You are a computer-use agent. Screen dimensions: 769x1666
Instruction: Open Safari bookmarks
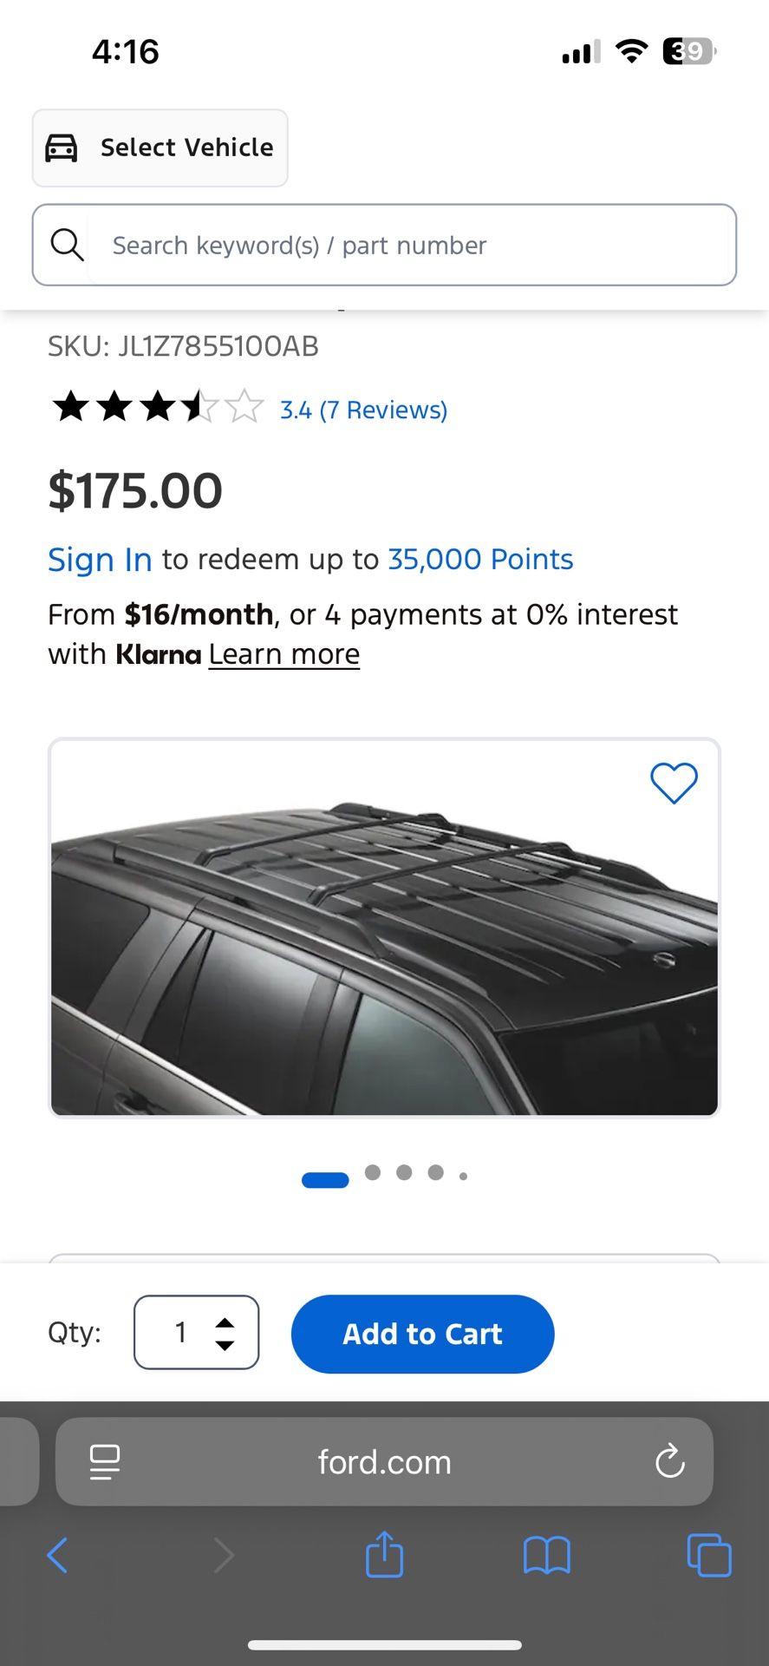546,1555
